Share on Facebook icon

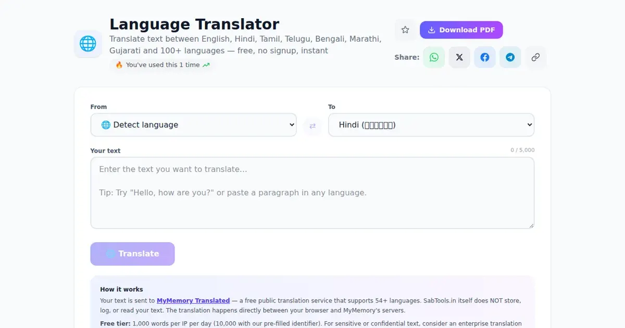(x=485, y=57)
